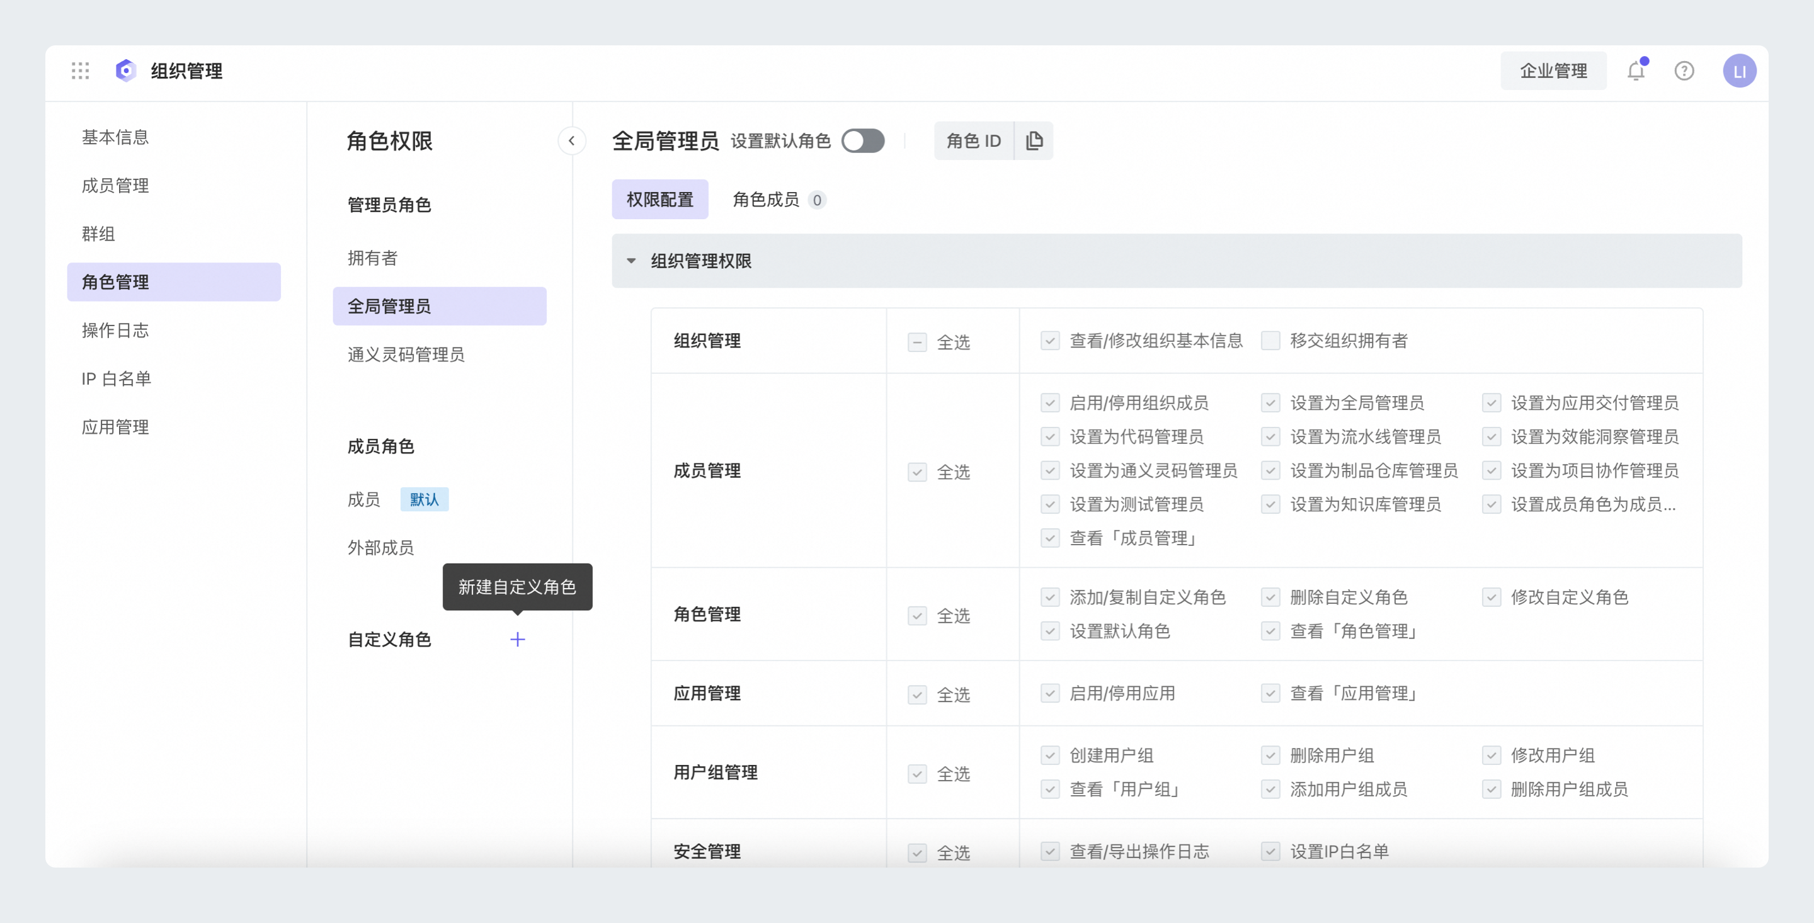This screenshot has width=1814, height=923.
Task: Toggle 查看/导出操作日志 checkbox
Action: (1050, 851)
